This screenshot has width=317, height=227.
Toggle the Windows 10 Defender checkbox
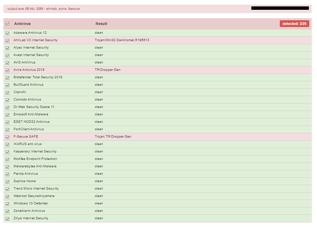(7, 204)
